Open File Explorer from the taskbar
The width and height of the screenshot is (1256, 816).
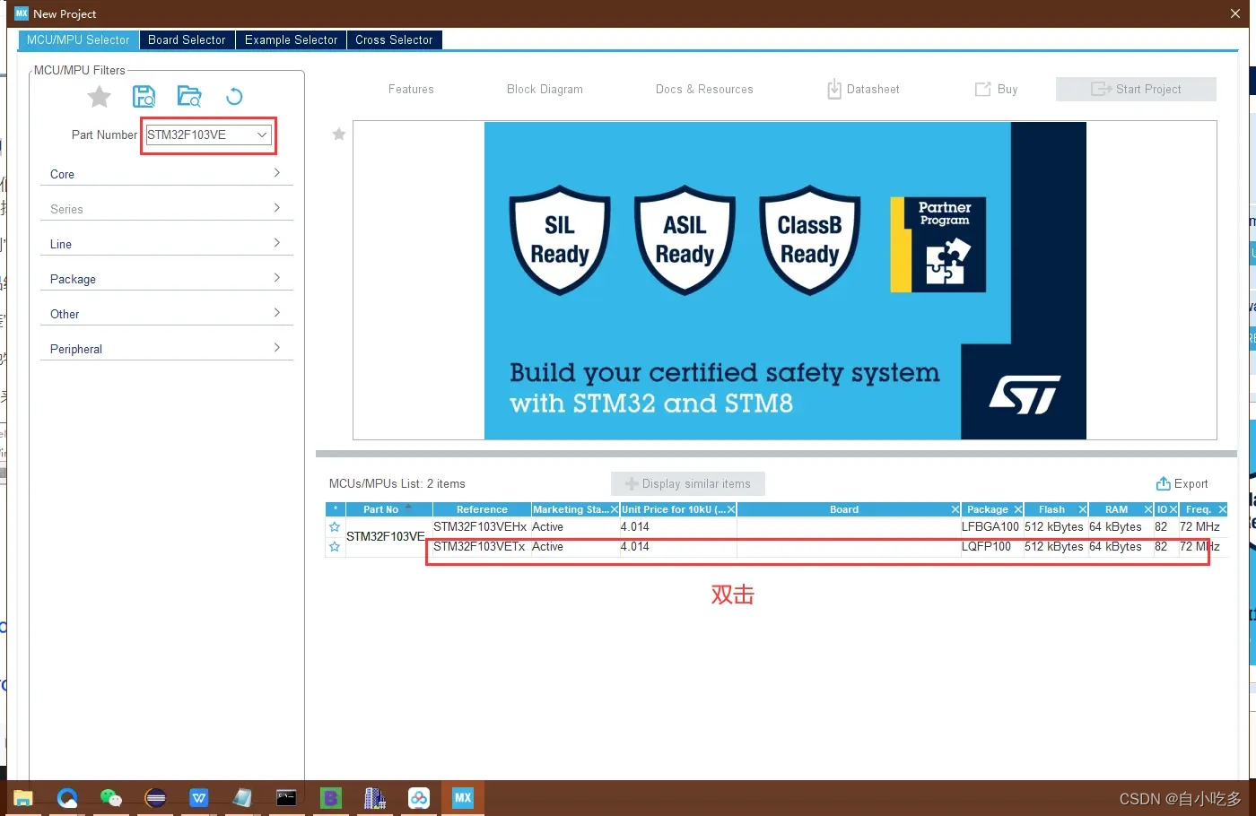[x=23, y=797]
